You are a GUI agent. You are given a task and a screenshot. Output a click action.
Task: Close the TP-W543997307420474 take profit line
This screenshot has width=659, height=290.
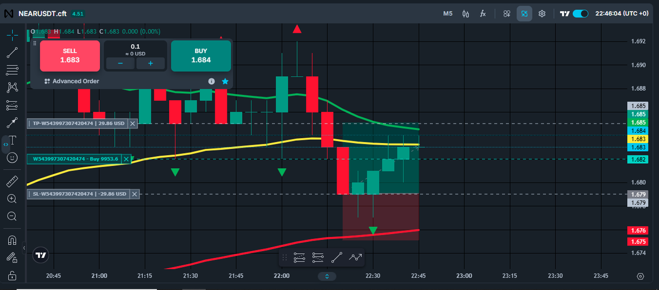click(x=132, y=124)
